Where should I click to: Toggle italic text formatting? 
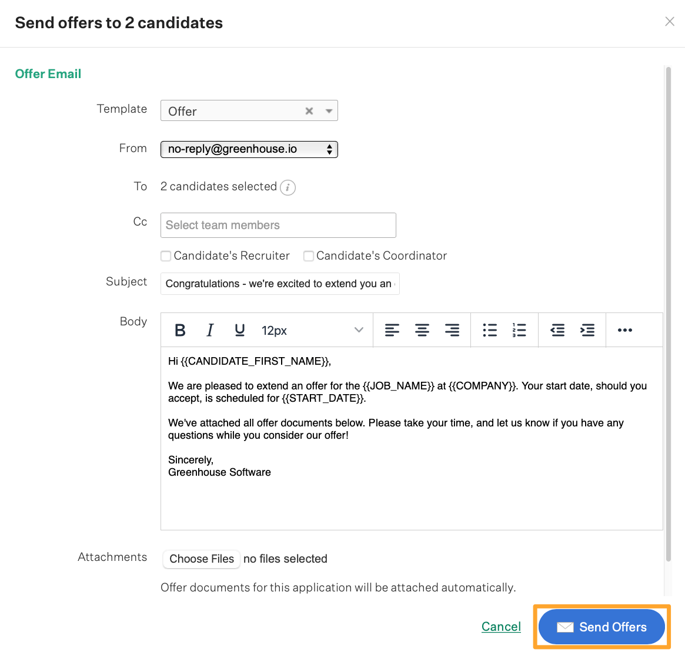pos(210,330)
